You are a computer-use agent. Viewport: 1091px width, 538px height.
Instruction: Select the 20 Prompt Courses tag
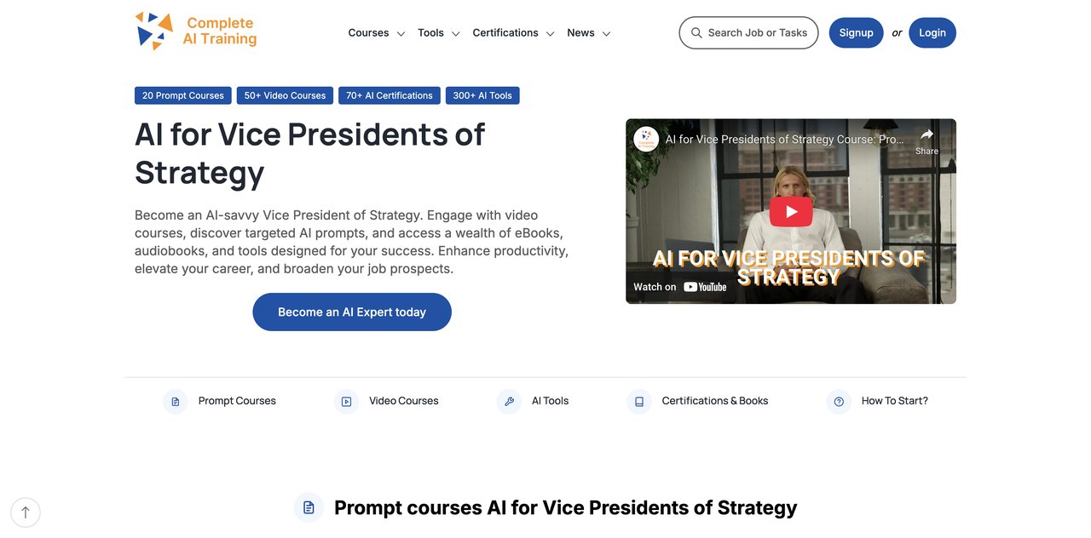[183, 95]
